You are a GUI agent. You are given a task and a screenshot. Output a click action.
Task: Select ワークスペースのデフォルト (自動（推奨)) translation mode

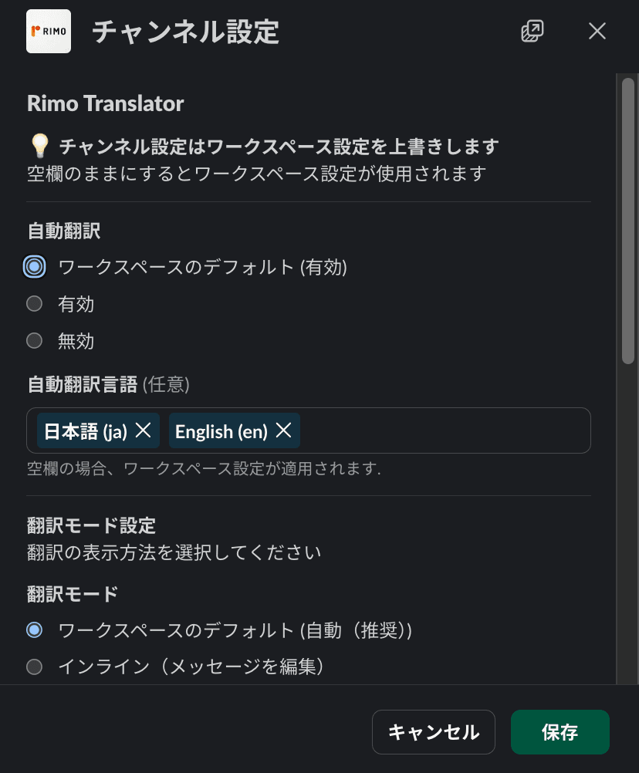(34, 629)
